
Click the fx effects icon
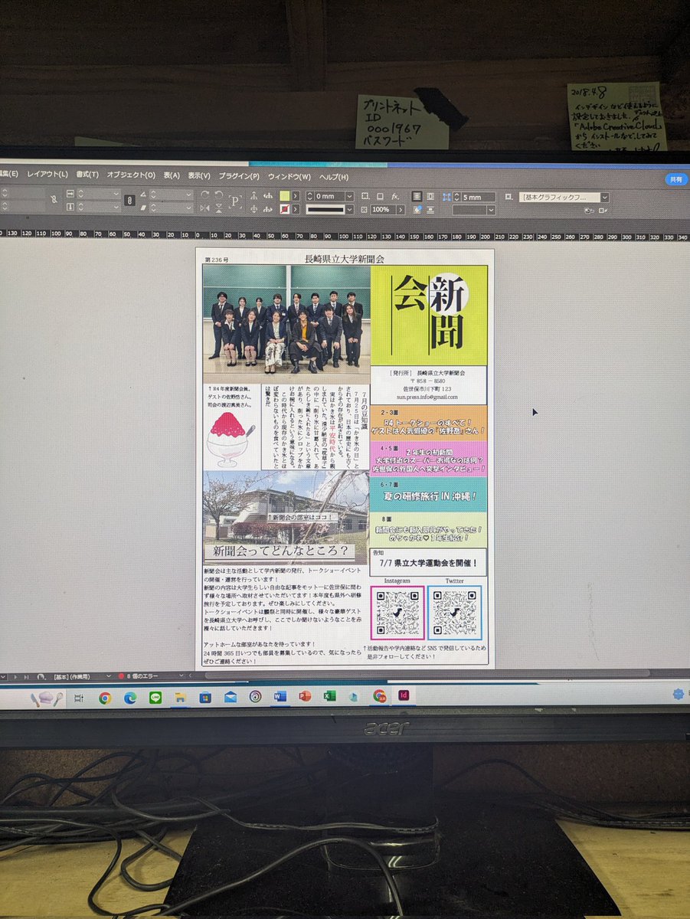click(395, 196)
